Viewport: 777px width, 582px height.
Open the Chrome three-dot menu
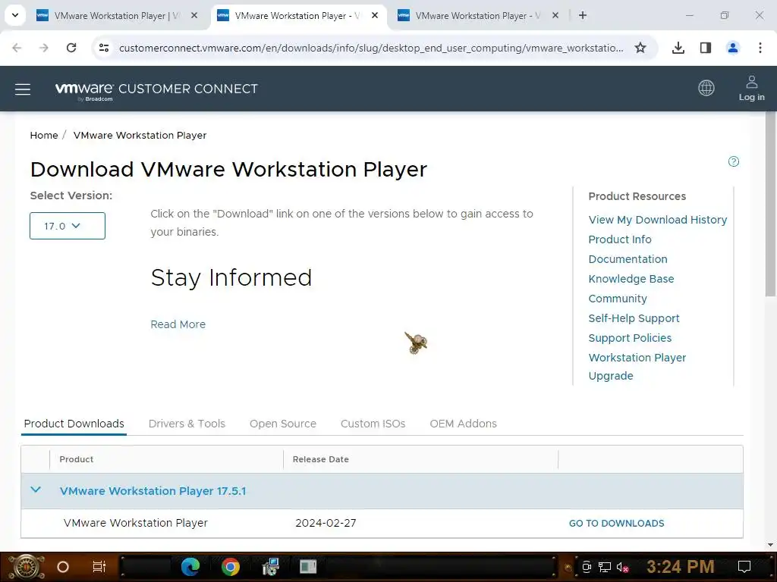coord(760,48)
